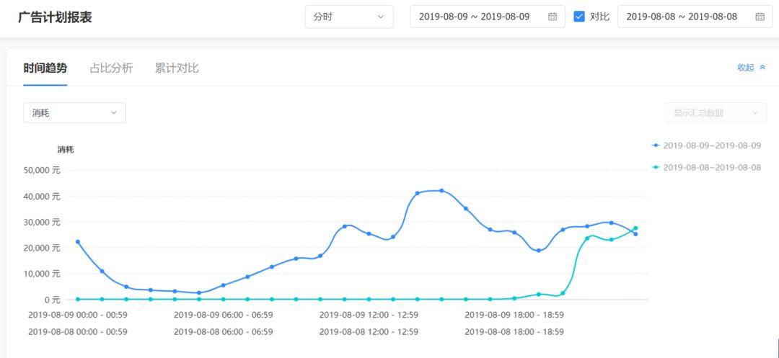Click the 30,000 元 axis label
779x358 pixels.
42,222
